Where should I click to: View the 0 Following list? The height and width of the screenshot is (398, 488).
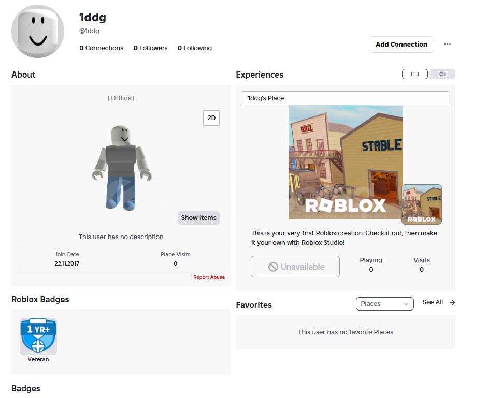point(194,48)
